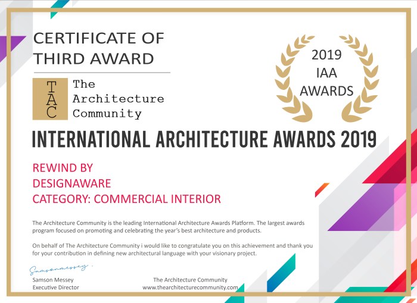Viewport: 417px width, 303px height.
Task: Select the CATEGORY: COMMERCIAL INTERIOR line
Action: [x=118, y=199]
